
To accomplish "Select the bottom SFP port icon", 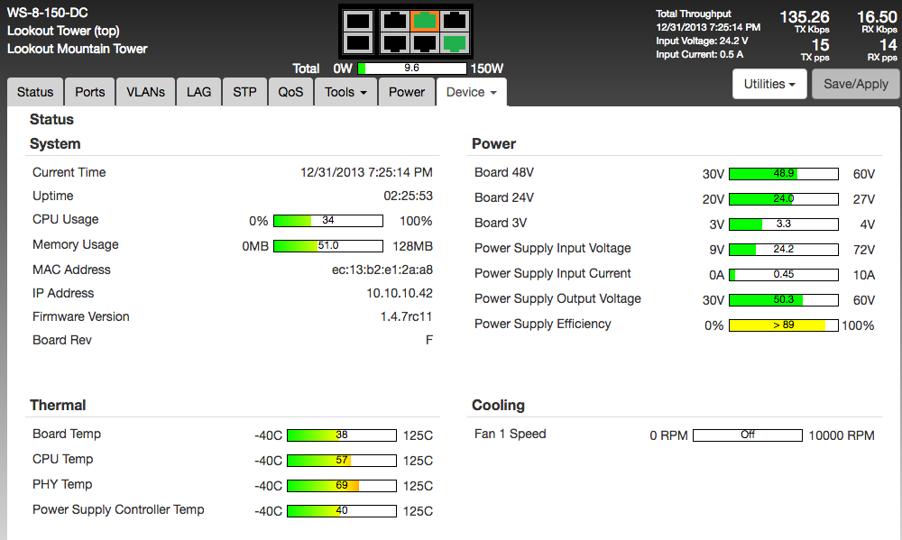I will click(x=358, y=42).
